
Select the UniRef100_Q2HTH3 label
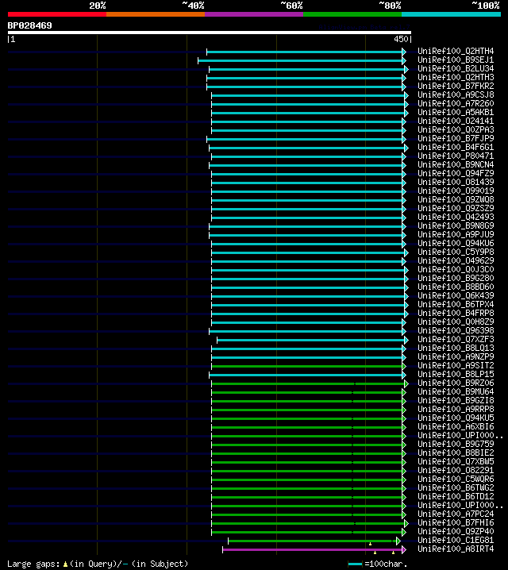pyautogui.click(x=456, y=77)
